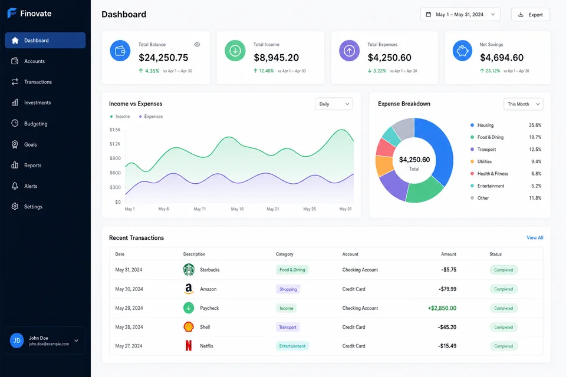Image resolution: width=566 pixels, height=377 pixels.
Task: Click the Shell logo in transactions
Action: click(x=189, y=327)
